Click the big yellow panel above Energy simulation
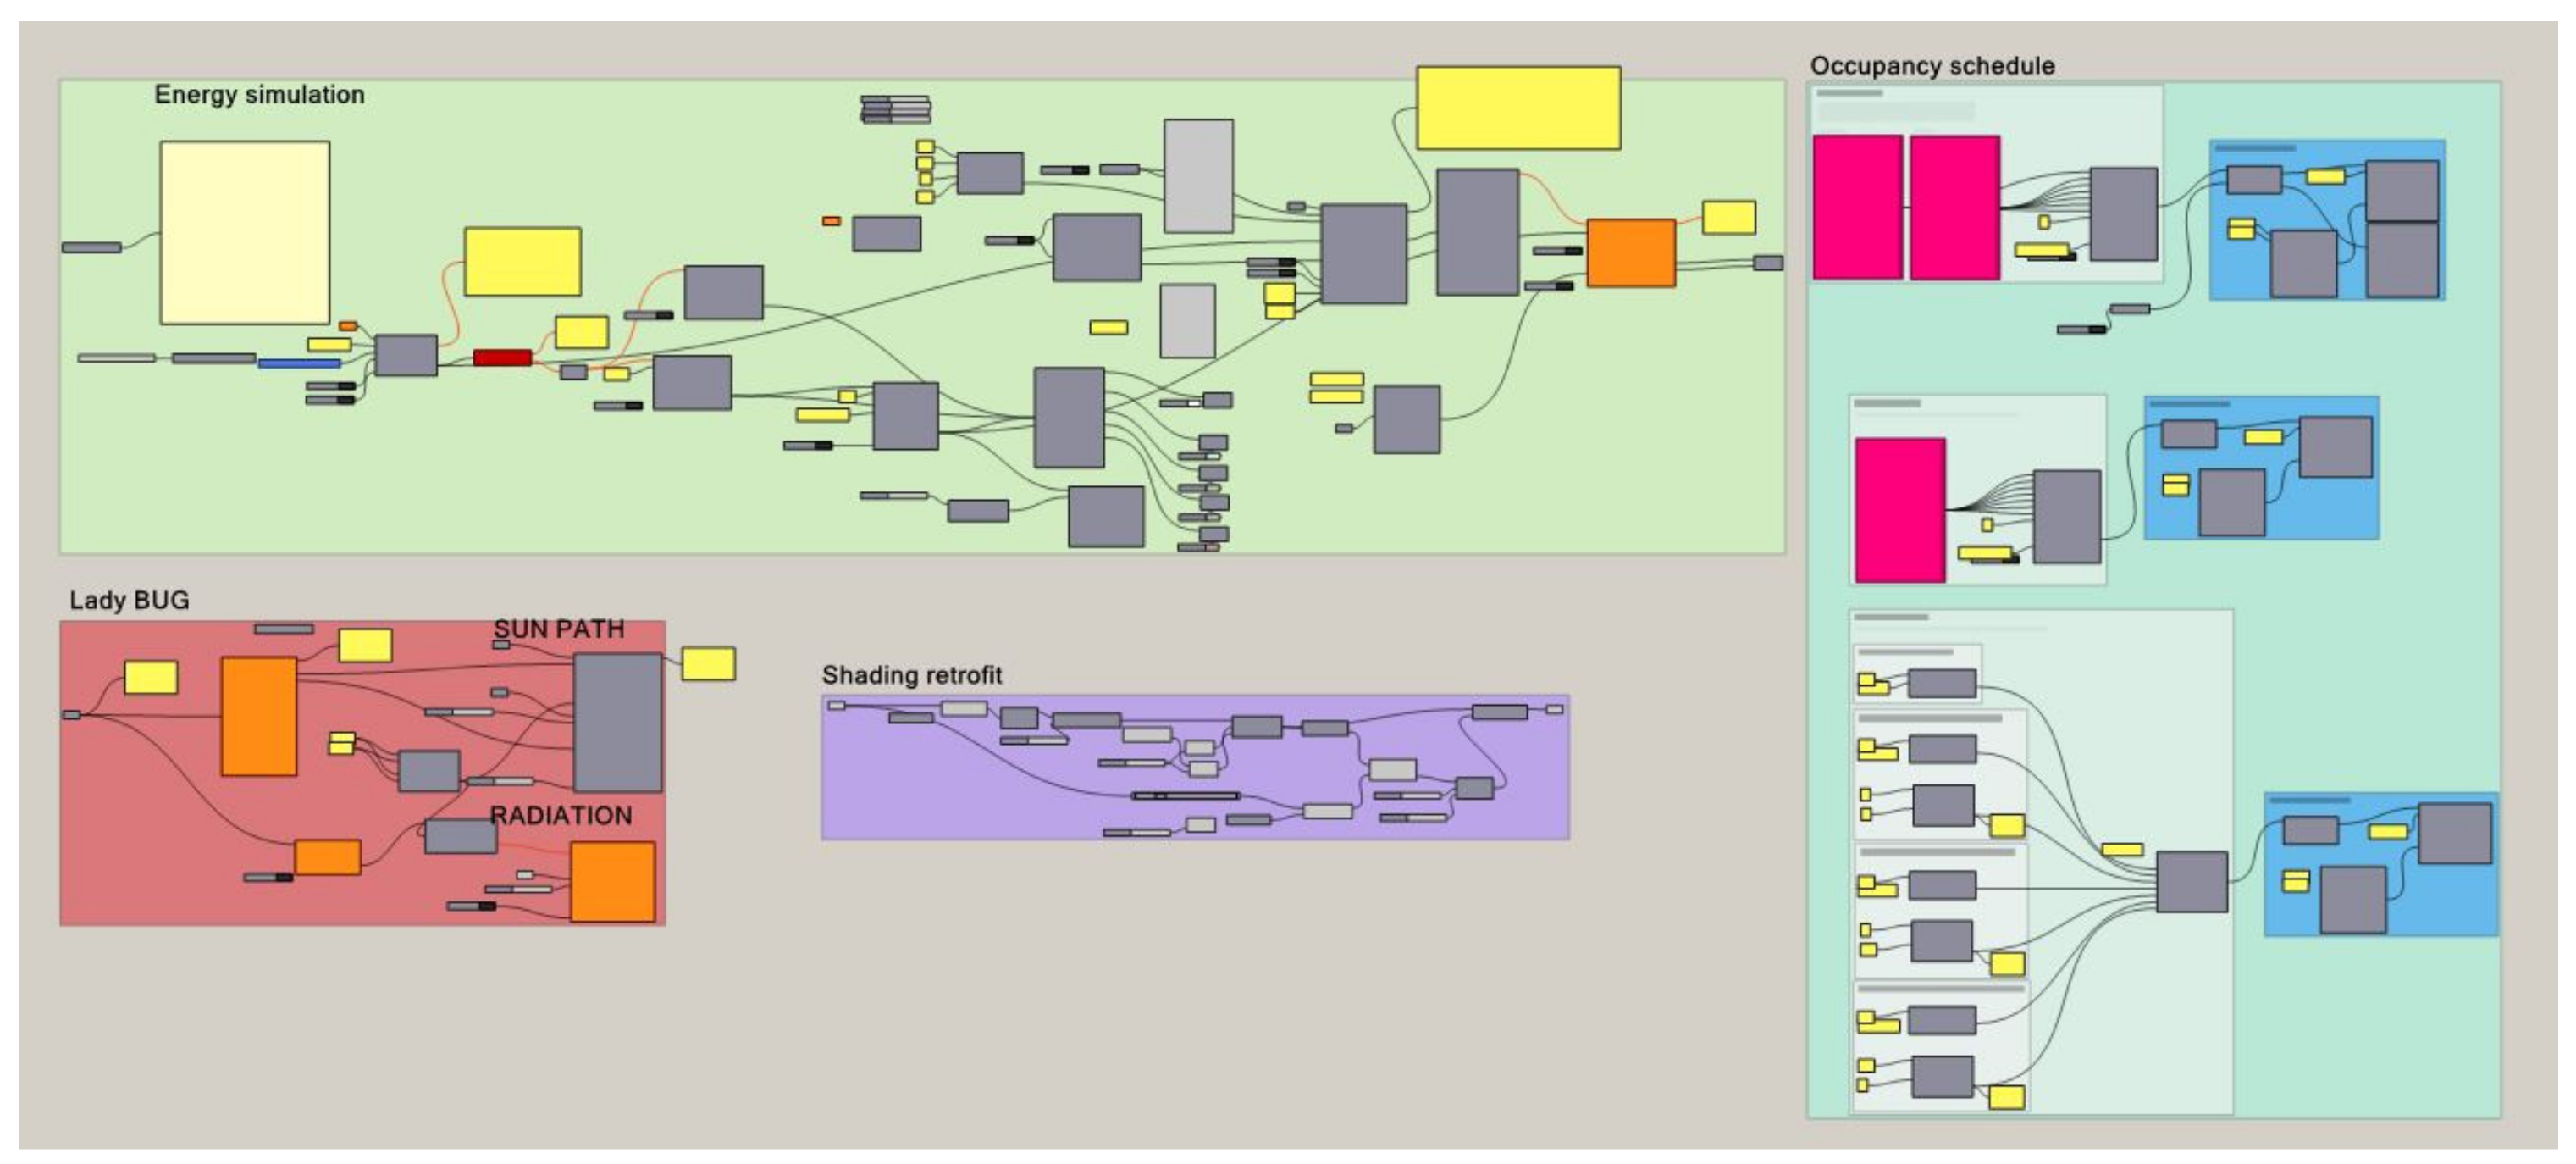Viewport: 2576px width, 1164px height. 1518,108
